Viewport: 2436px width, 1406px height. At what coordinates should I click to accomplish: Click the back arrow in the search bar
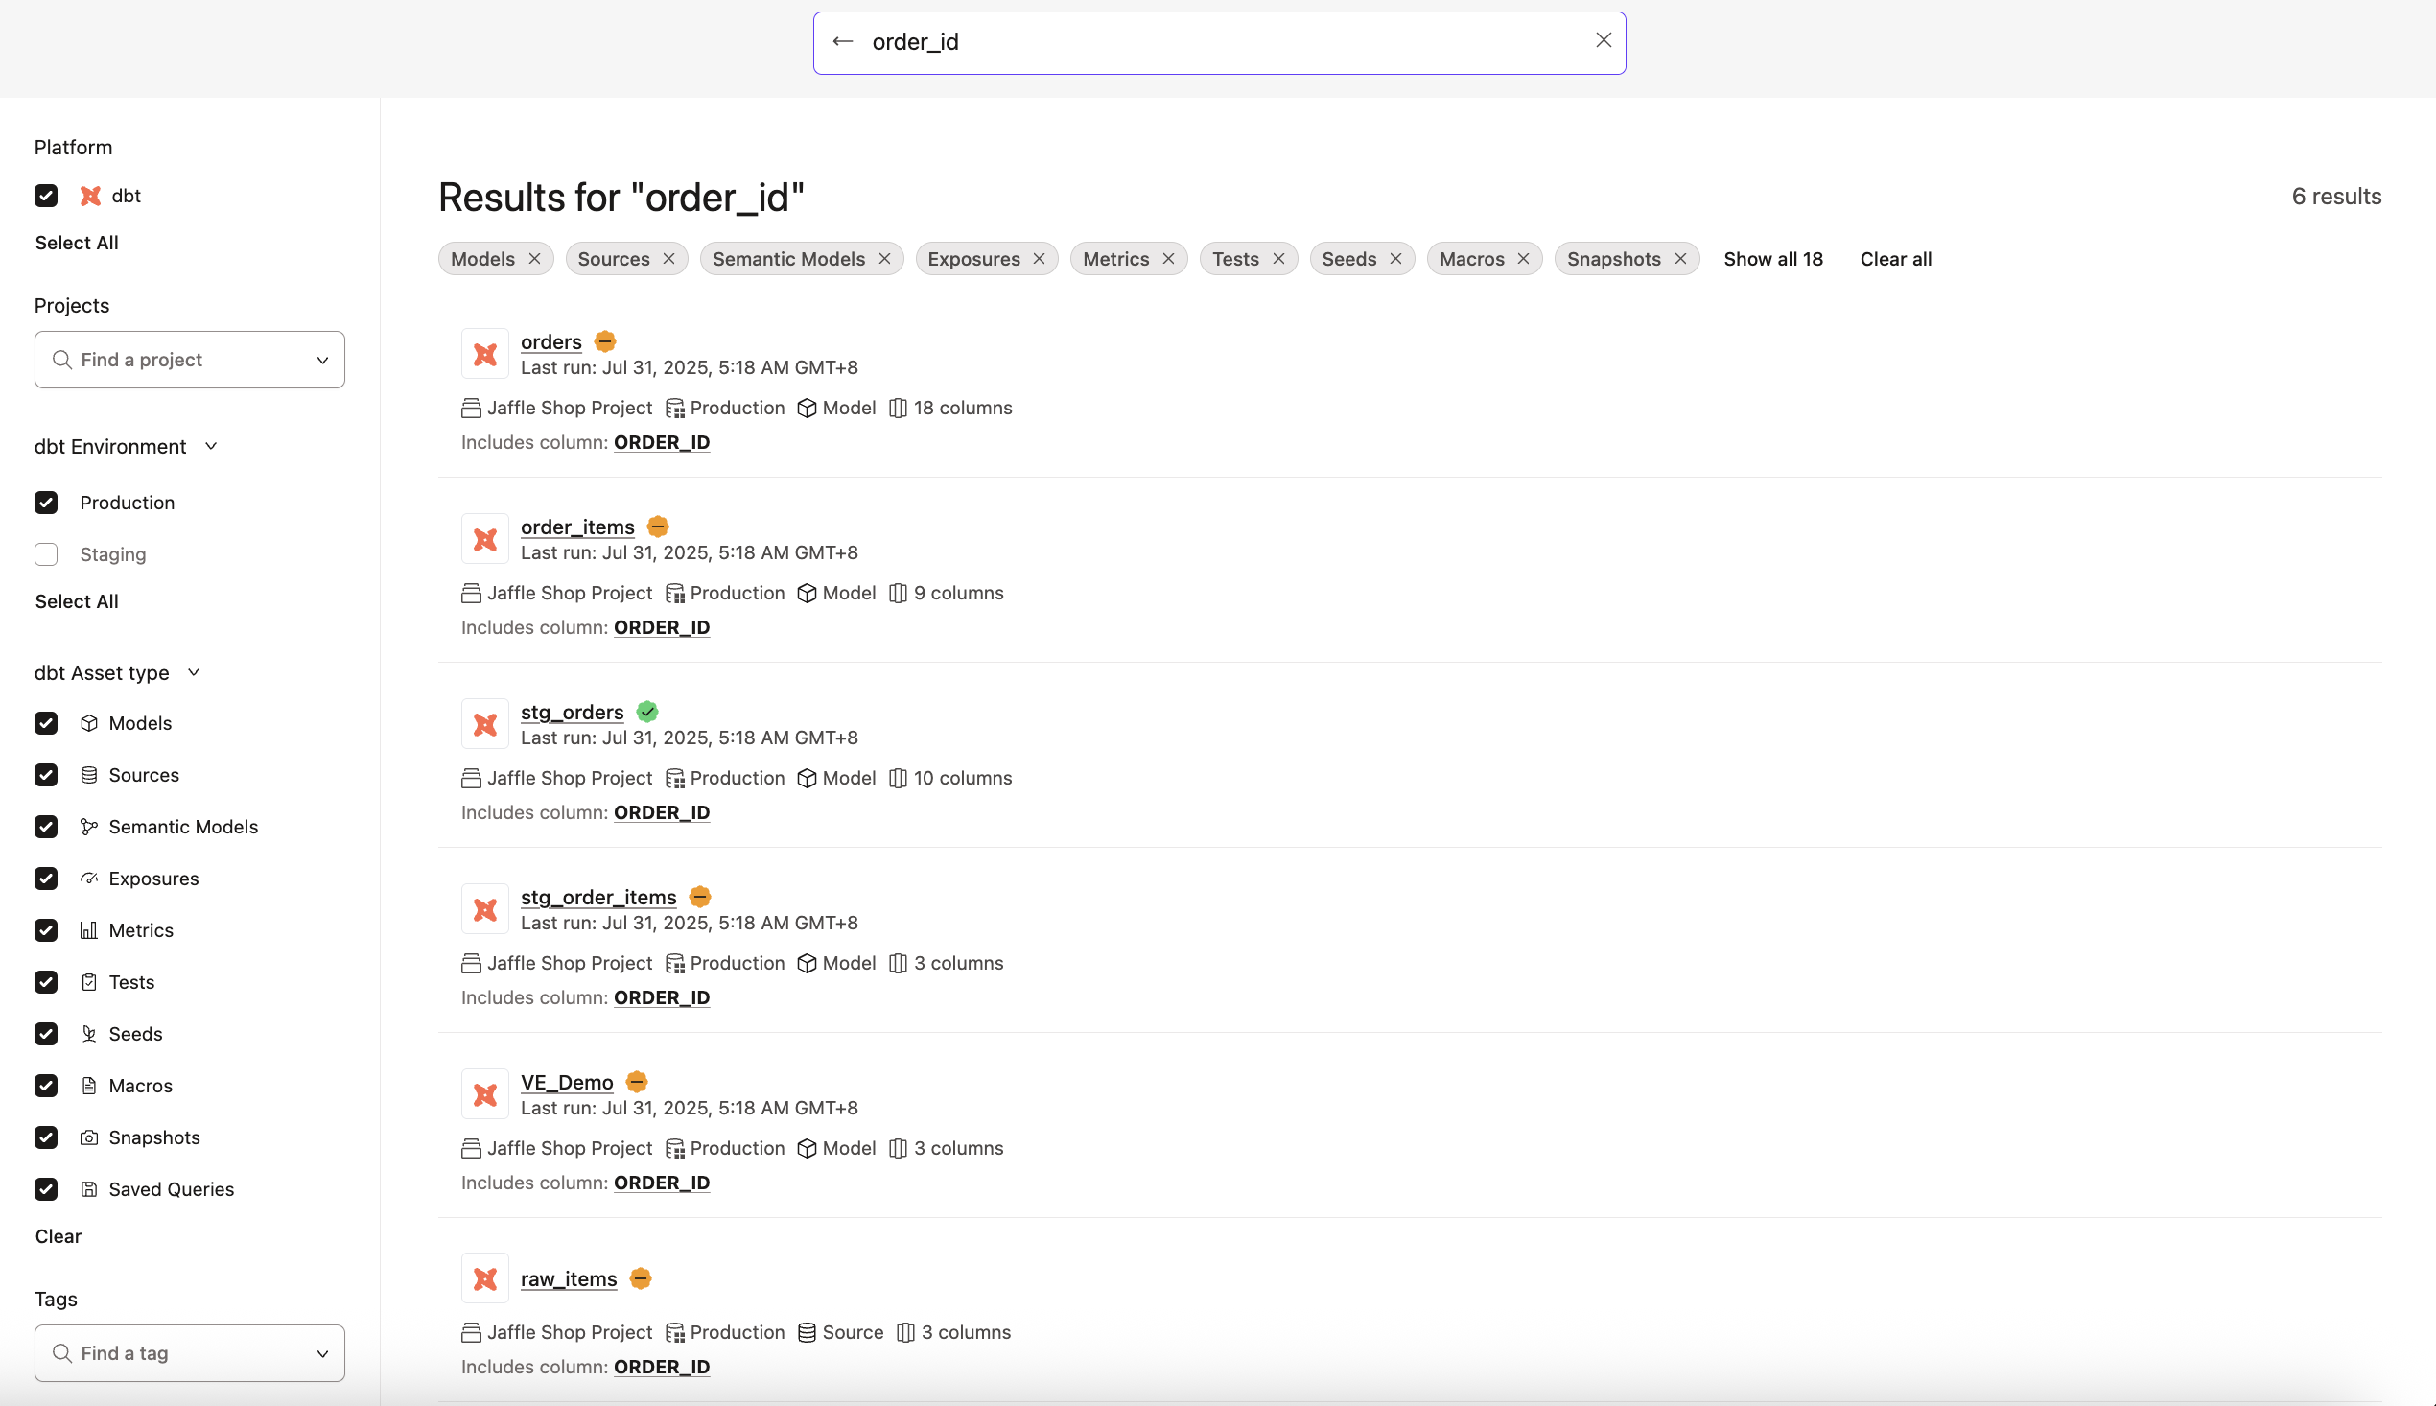click(843, 41)
